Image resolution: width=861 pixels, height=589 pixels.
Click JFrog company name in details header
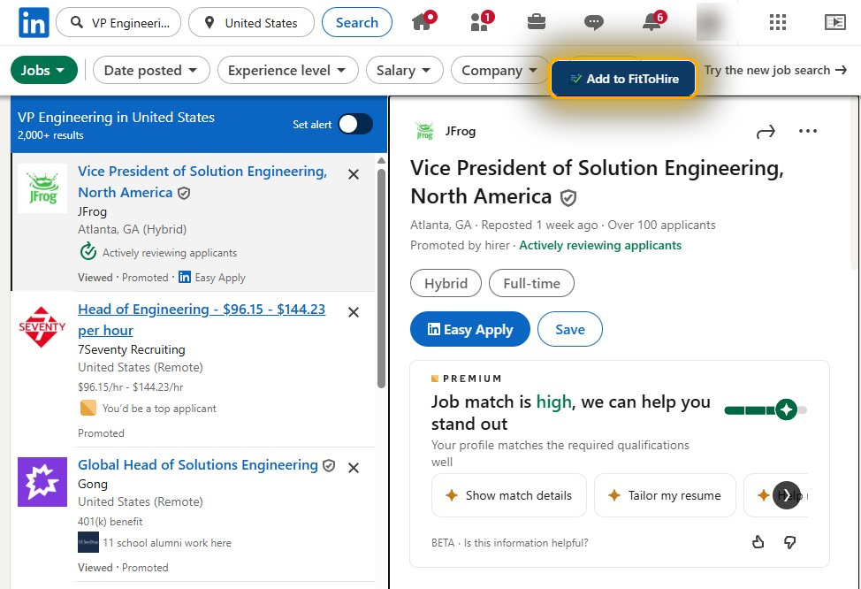pos(461,131)
